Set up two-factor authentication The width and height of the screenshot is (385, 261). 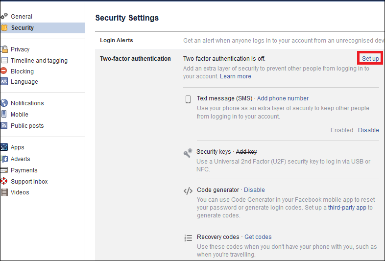(370, 59)
